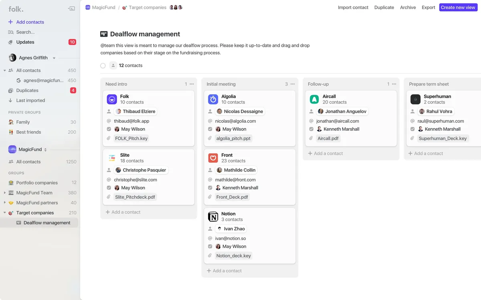Click the Google icon beside agnes@magicfun...
Viewport: 481px width, 300px height.
click(x=18, y=80)
